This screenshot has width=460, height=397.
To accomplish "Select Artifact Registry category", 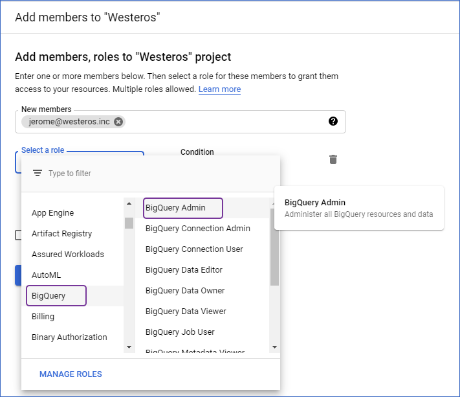I will 72,234.
